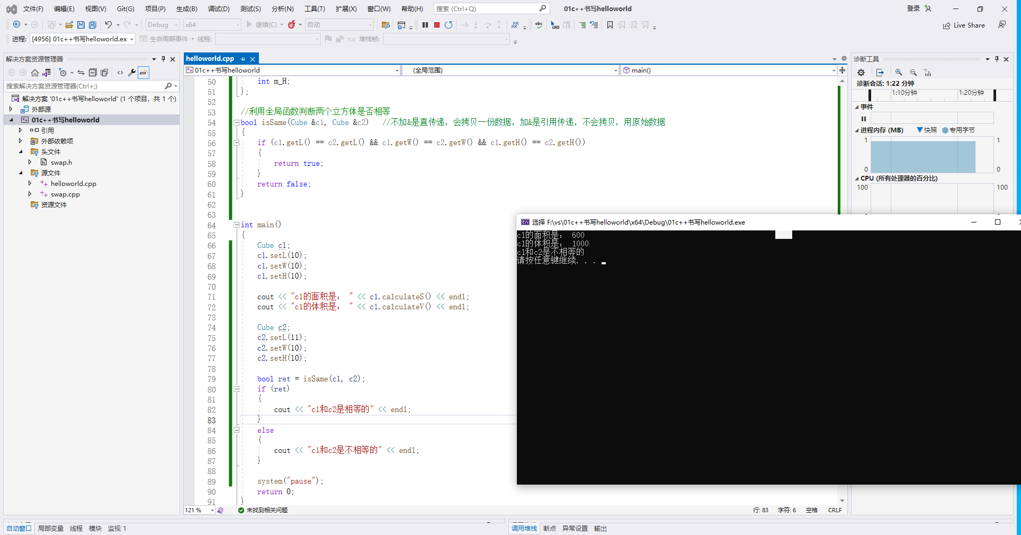Click the Solution Explorer search field
The height and width of the screenshot is (535, 1021).
pyautogui.click(x=85, y=86)
